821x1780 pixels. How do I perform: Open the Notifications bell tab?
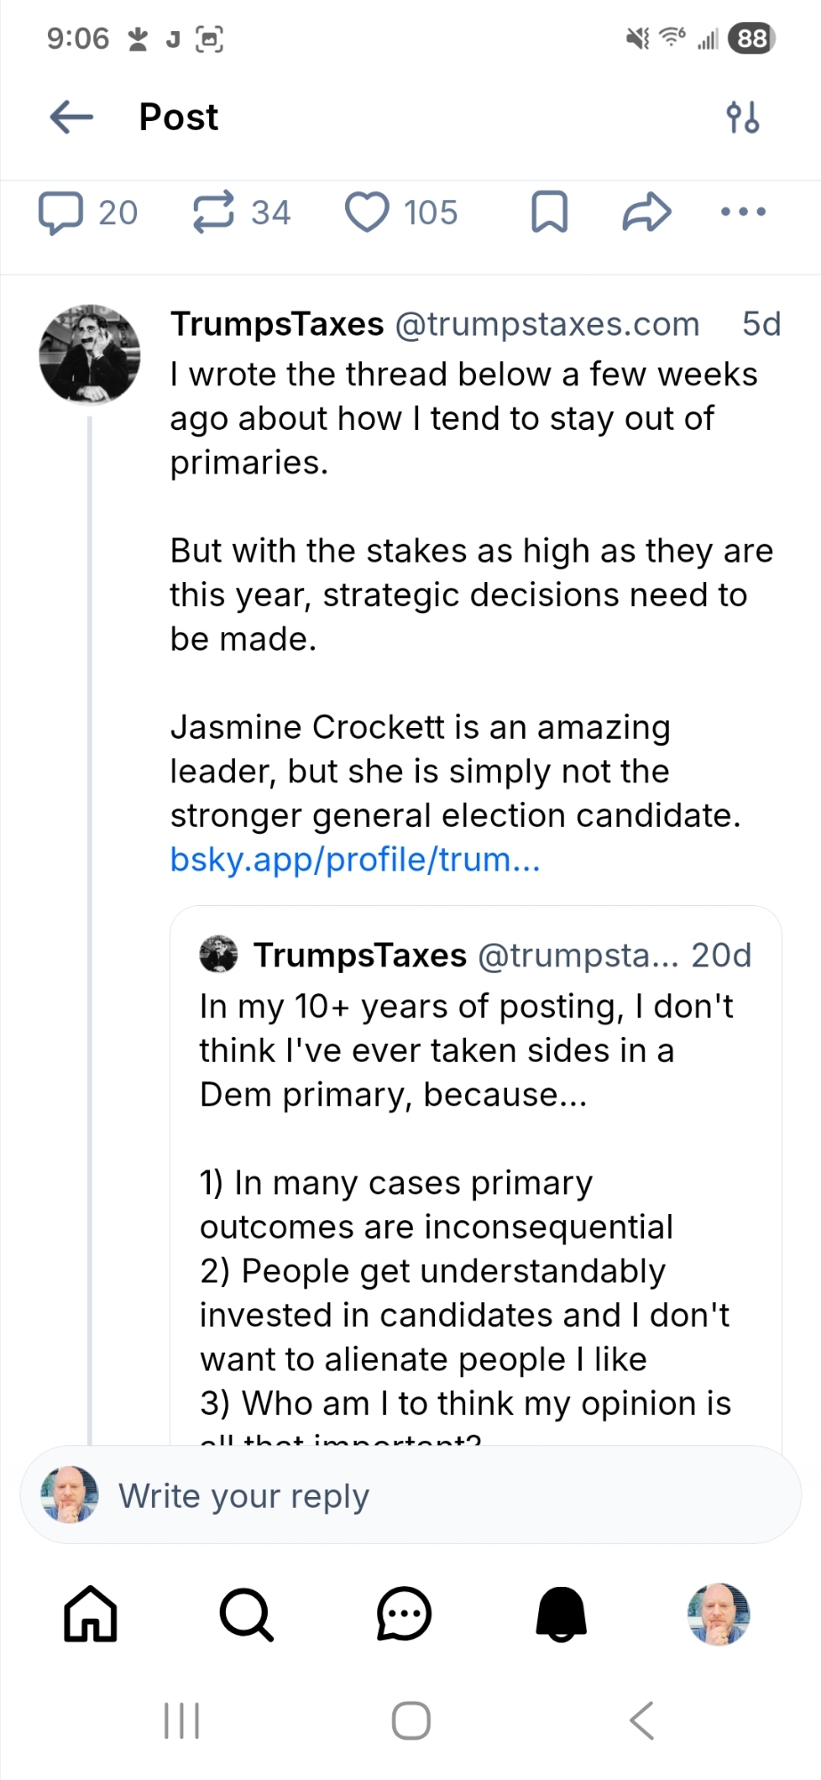pos(561,1614)
